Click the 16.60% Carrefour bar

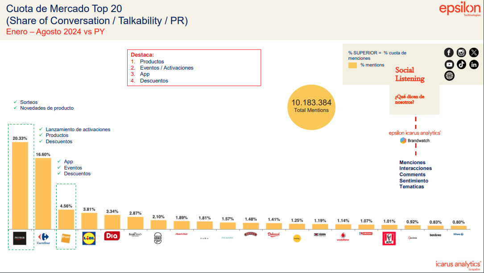coord(43,194)
